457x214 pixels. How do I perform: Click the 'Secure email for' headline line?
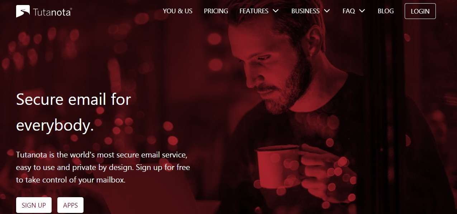coord(73,99)
